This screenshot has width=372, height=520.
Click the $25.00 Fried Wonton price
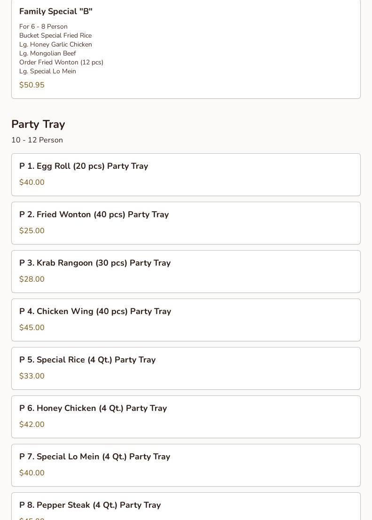(x=32, y=231)
